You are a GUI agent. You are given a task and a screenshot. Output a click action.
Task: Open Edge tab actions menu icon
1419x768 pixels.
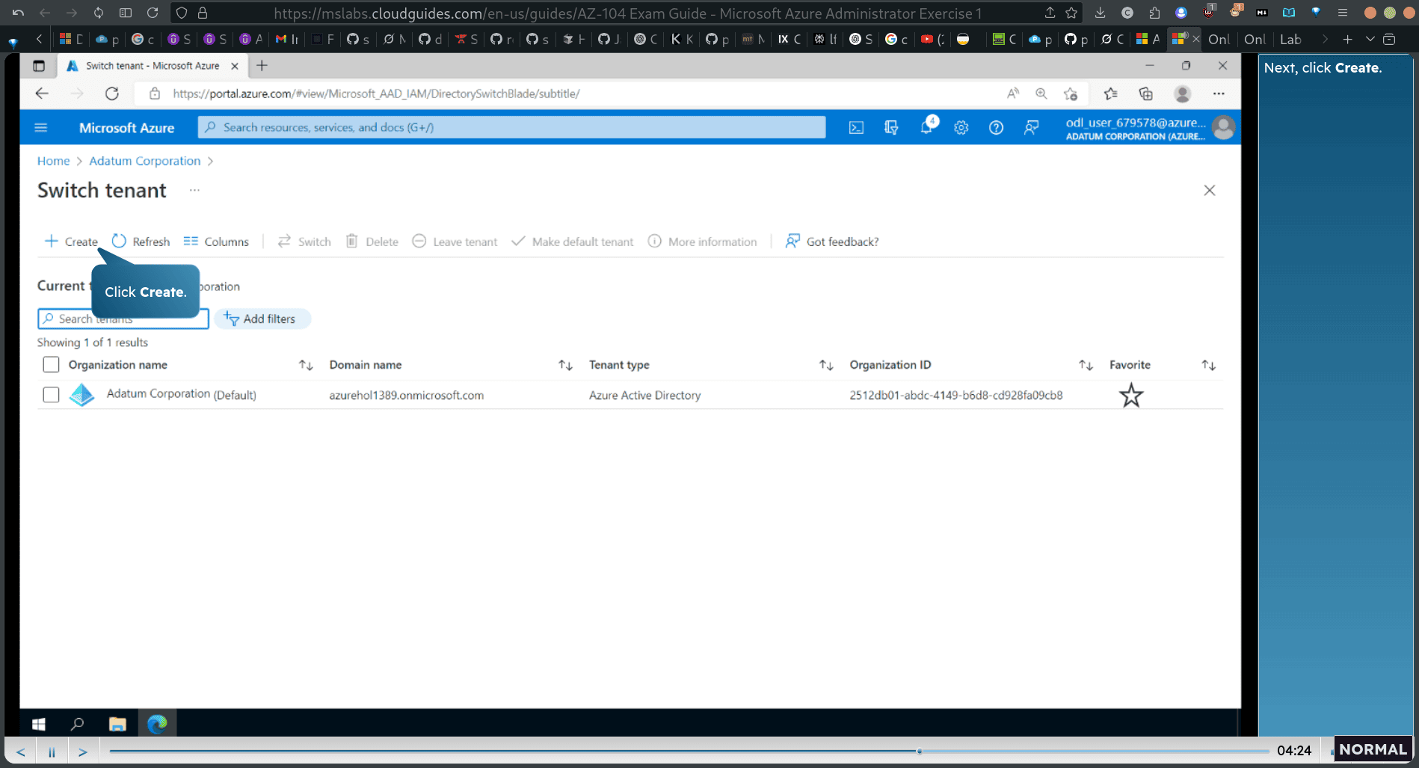[39, 66]
